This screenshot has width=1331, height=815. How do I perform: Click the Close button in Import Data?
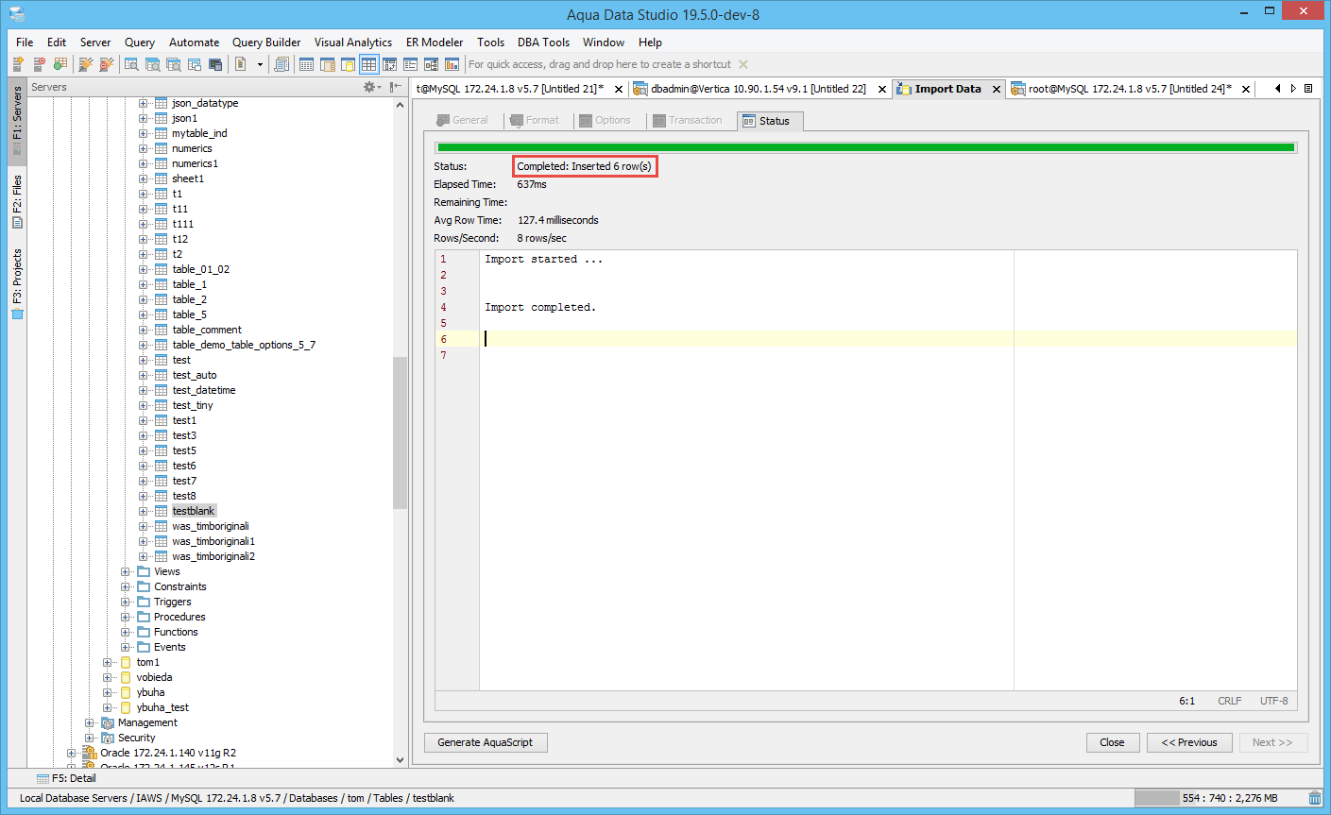pos(1113,742)
